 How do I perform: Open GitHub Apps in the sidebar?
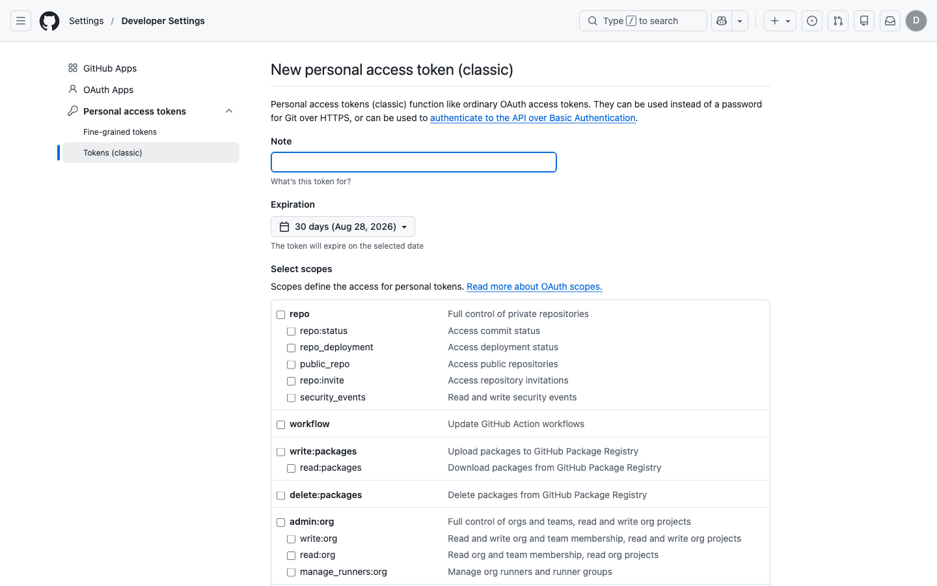coord(110,68)
